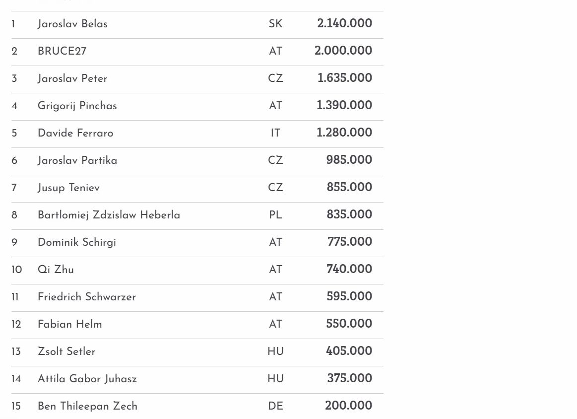The height and width of the screenshot is (419, 577).
Task: Select player Qi Zhu
Action: coord(56,270)
